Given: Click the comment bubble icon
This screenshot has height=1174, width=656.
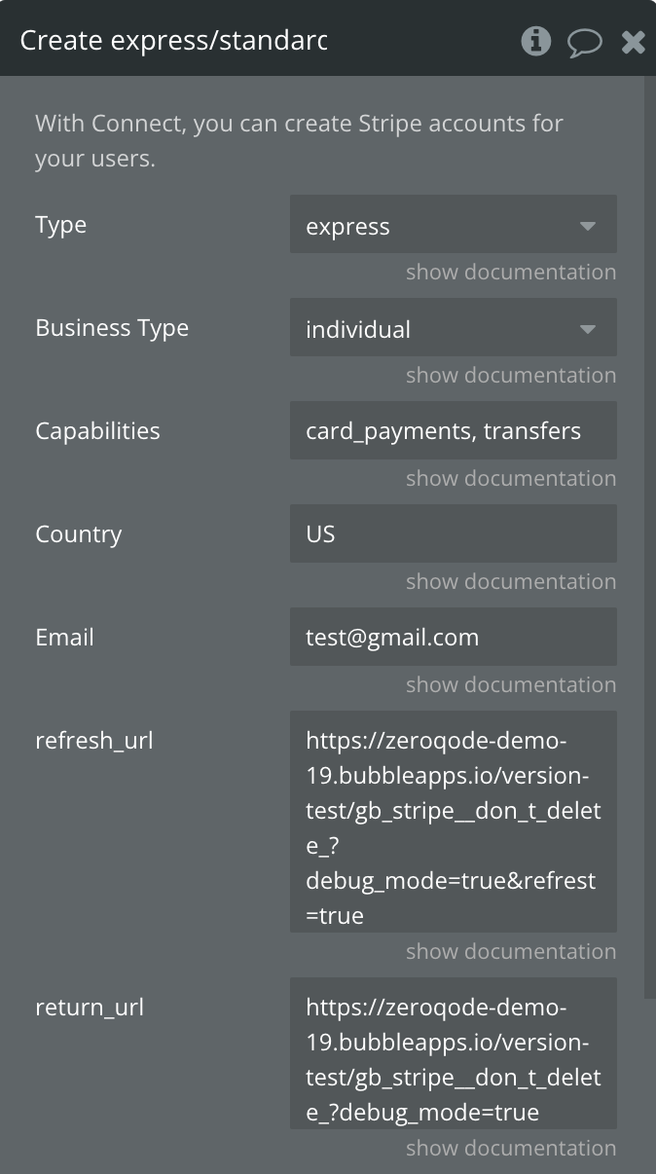Looking at the screenshot, I should pos(585,42).
